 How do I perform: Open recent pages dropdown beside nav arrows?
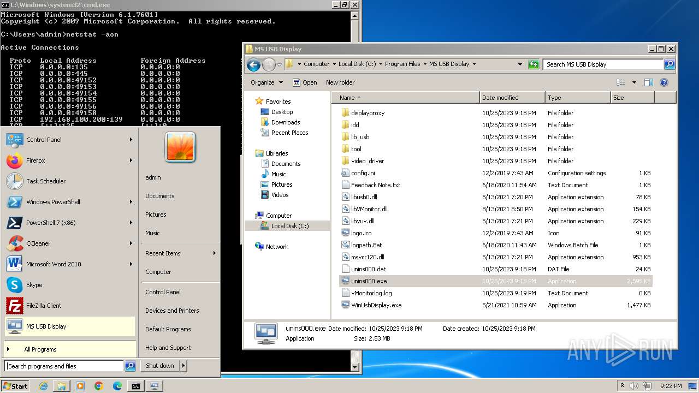[x=279, y=65]
